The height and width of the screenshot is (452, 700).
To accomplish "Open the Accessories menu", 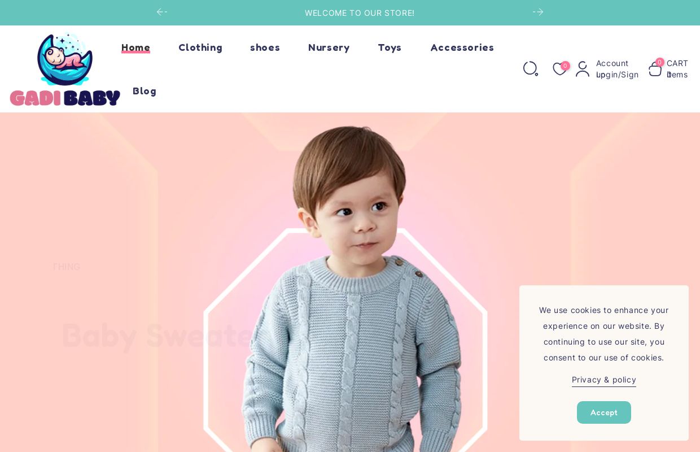I will pos(462,47).
